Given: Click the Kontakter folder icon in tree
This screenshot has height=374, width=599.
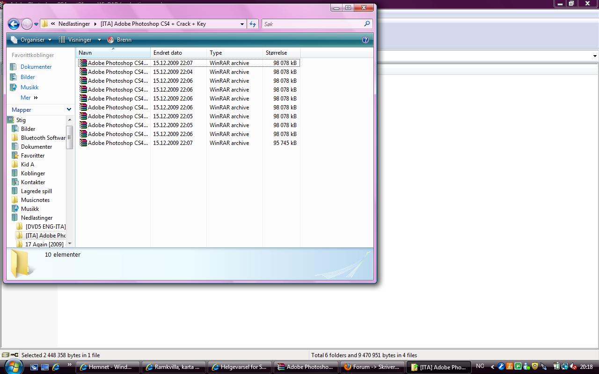Looking at the screenshot, I should (15, 182).
